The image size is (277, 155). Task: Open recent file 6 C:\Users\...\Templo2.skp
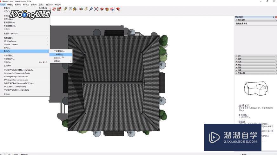pos(25,87)
